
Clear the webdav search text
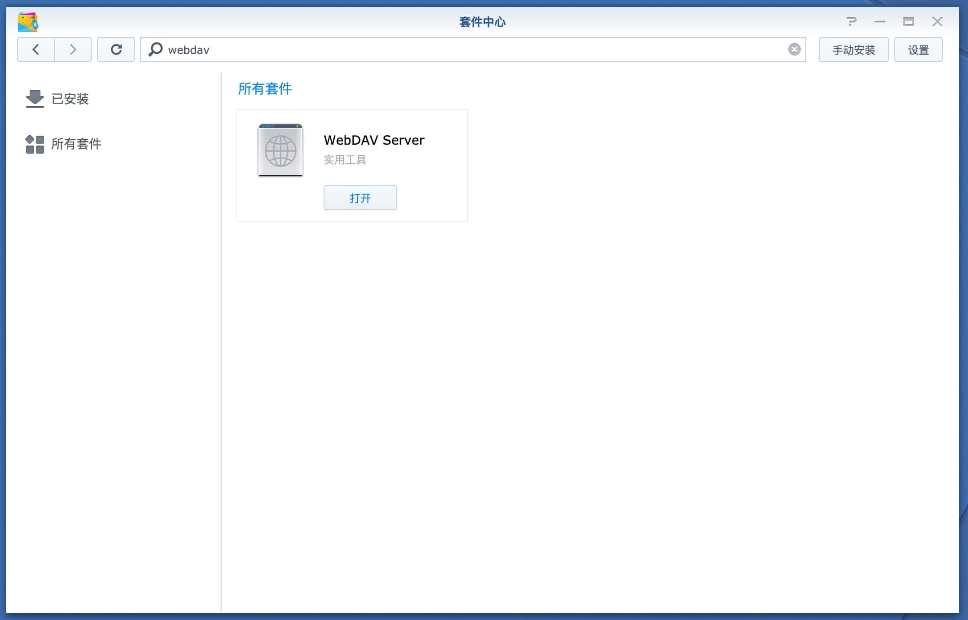pyautogui.click(x=794, y=49)
